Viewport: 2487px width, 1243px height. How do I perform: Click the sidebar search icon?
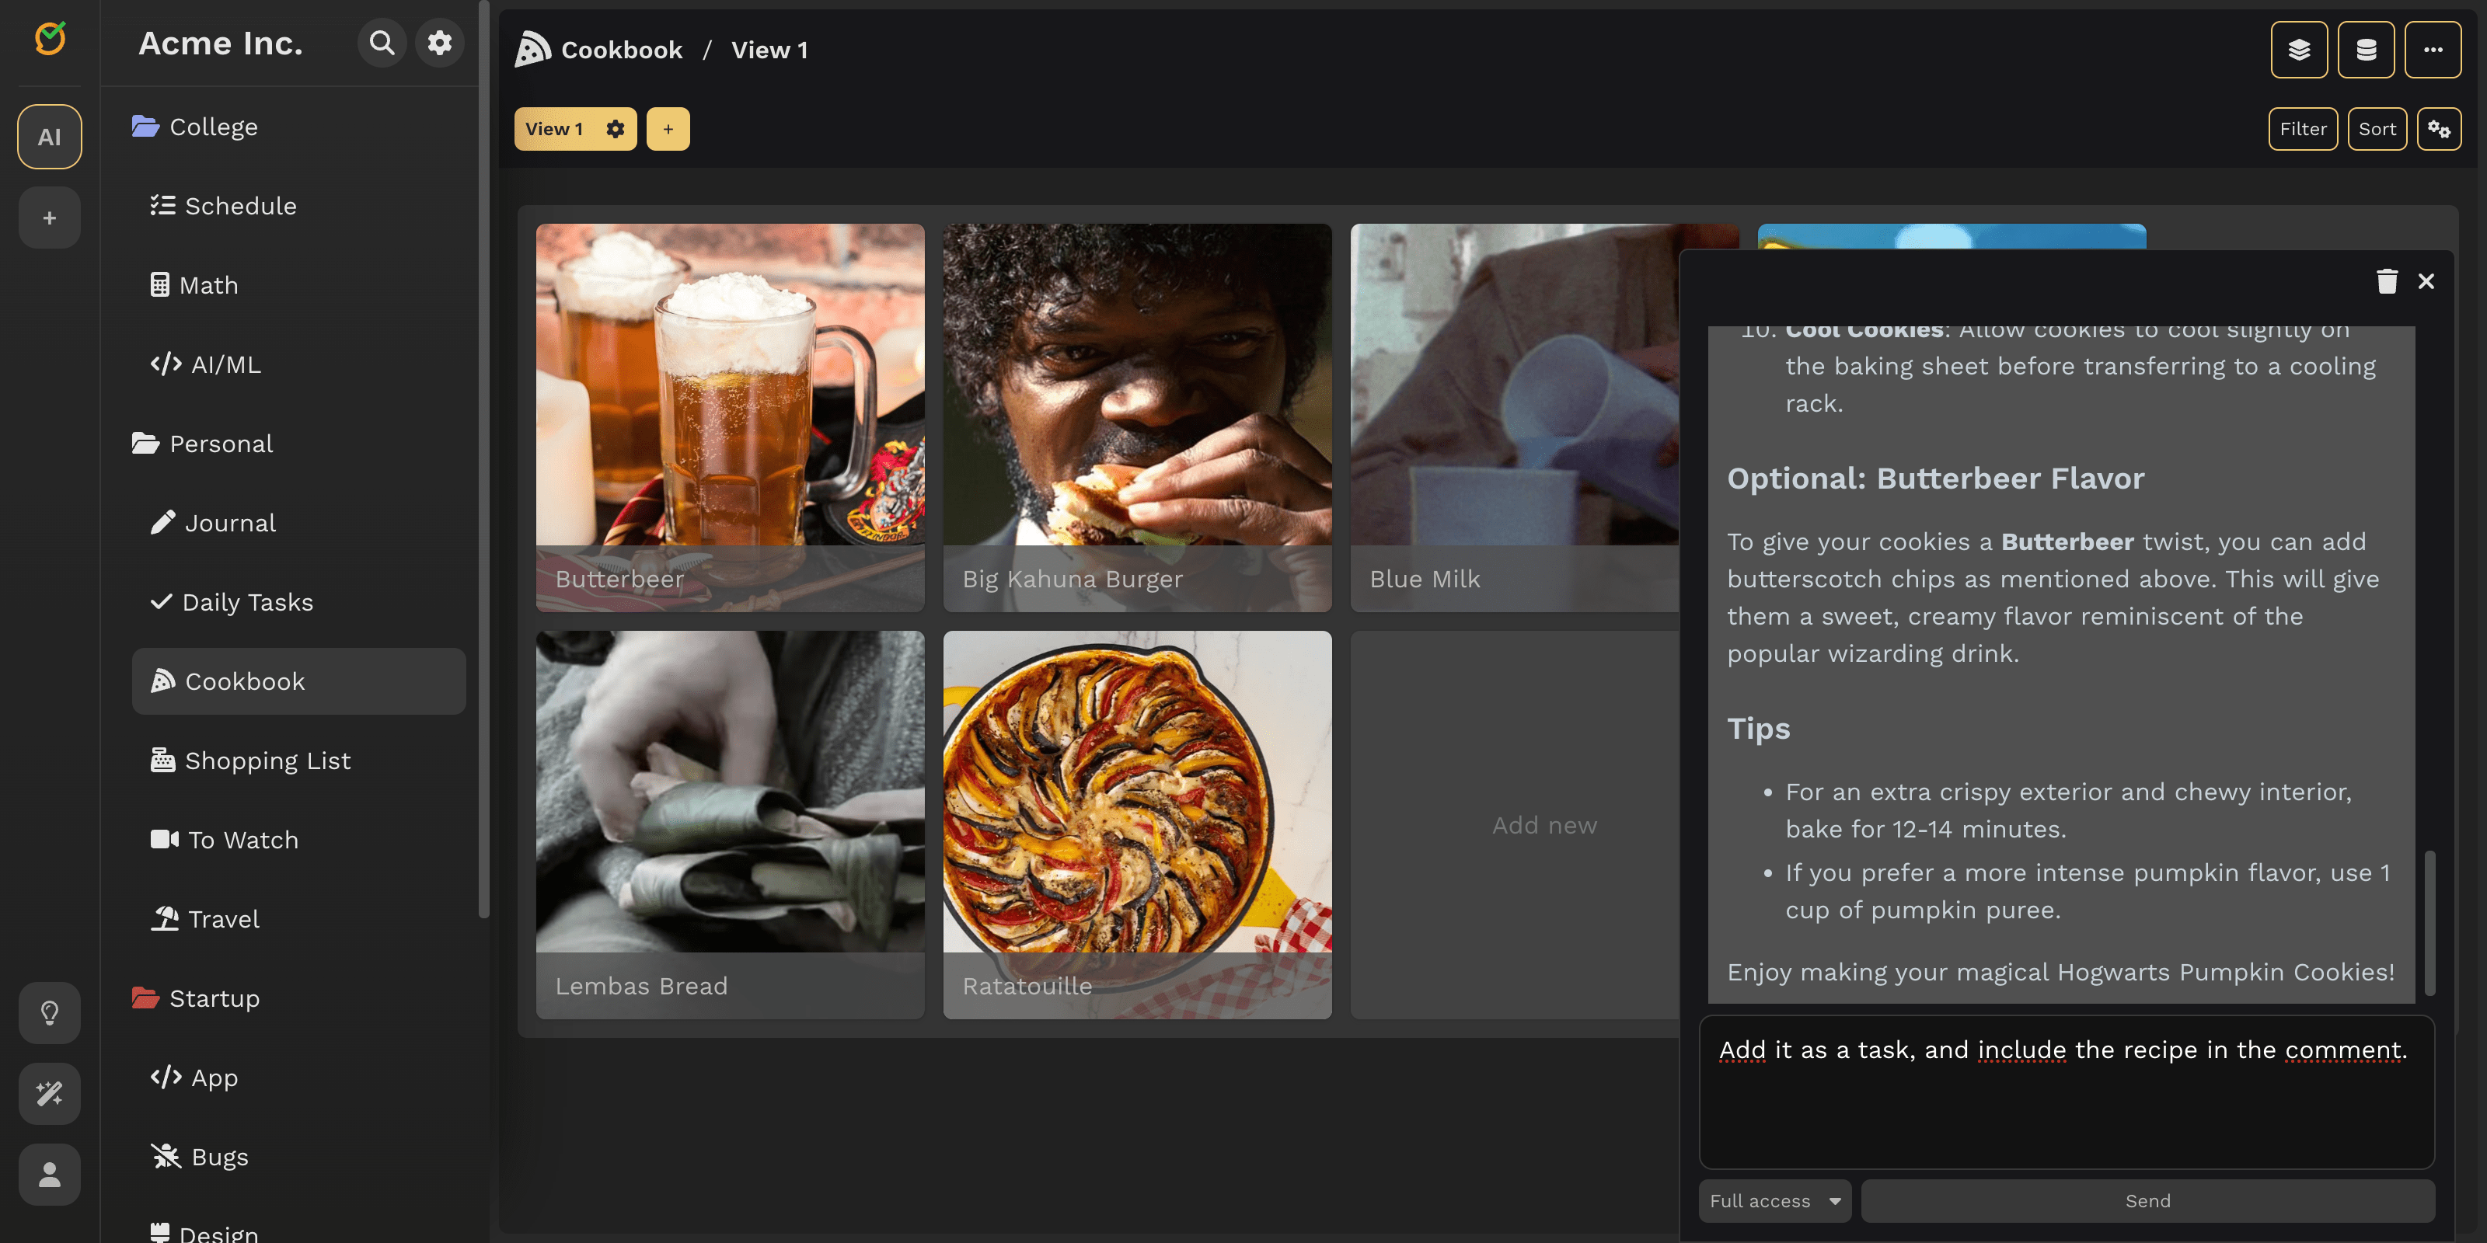[382, 44]
